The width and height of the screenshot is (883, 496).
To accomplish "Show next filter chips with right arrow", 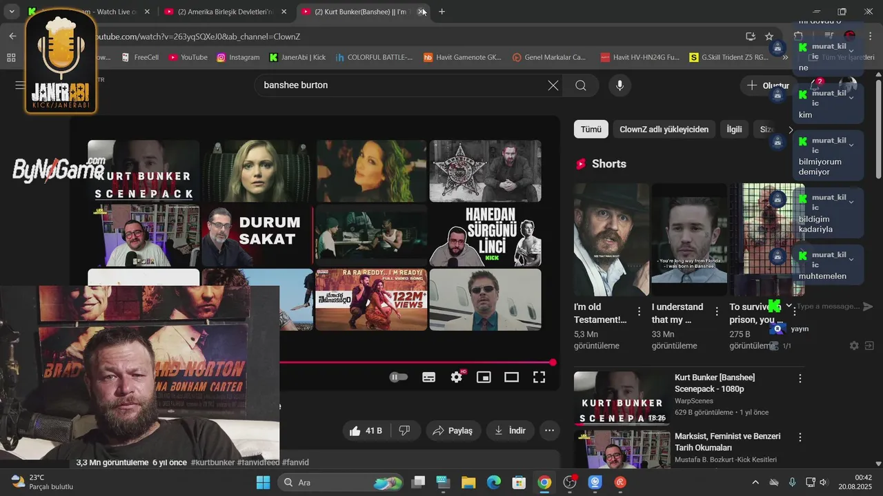I will point(791,129).
